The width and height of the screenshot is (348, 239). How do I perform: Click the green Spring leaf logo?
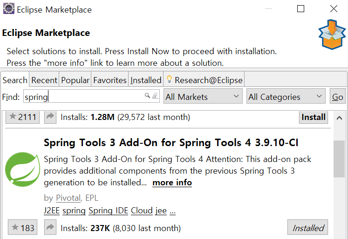point(23,169)
